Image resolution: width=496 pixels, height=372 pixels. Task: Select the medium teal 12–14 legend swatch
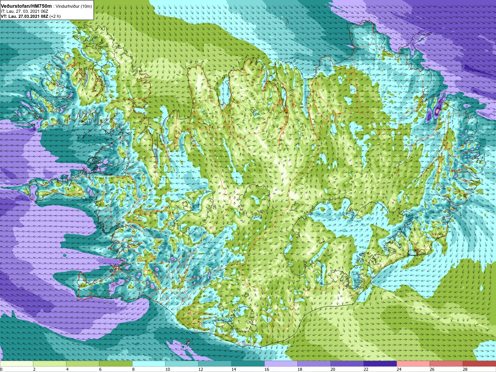pyautogui.click(x=215, y=364)
